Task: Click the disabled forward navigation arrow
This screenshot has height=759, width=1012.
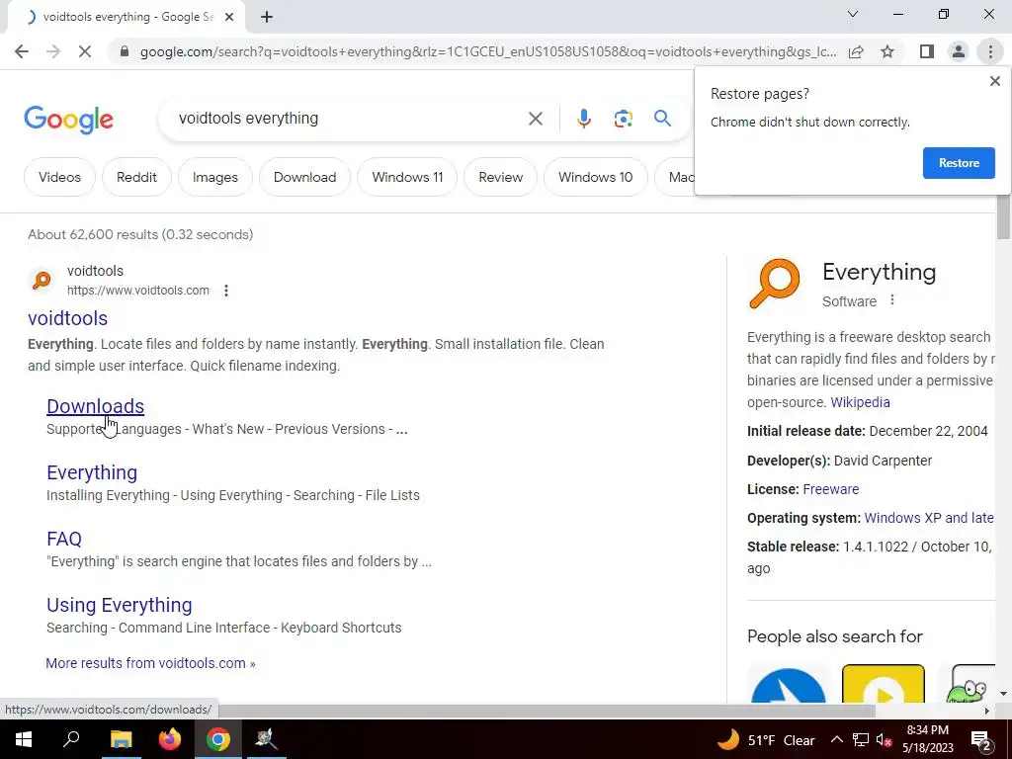Action: pos(53,51)
